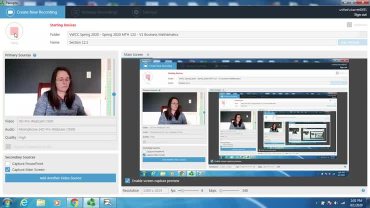This screenshot has width=370, height=208.
Task: Open the Audio microphone source dropdown
Action: click(66, 129)
